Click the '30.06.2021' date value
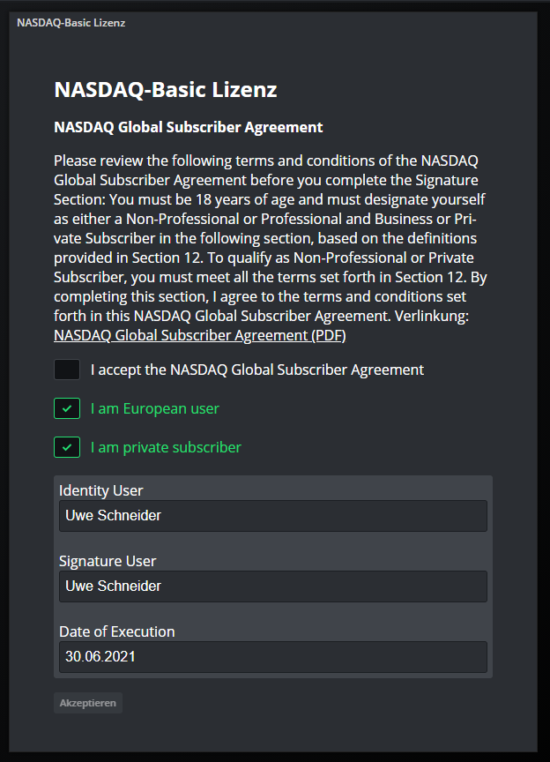The height and width of the screenshot is (762, 550). (x=100, y=656)
